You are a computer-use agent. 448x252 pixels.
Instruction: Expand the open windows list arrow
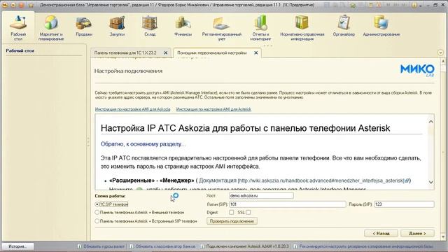[440, 52]
